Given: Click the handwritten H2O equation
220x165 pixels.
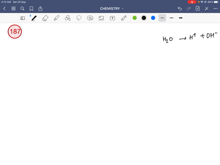Looking at the screenshot, I should [x=190, y=38].
